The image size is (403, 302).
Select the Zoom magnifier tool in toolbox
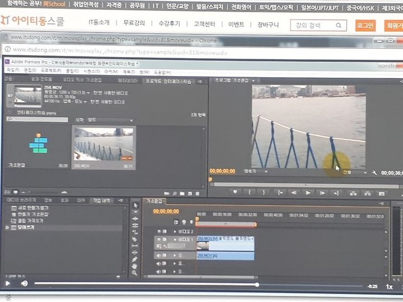[134, 273]
